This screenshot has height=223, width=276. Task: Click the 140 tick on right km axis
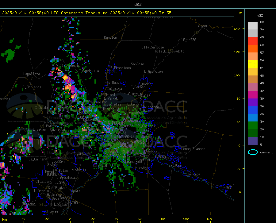pyautogui.click(x=237, y=29)
